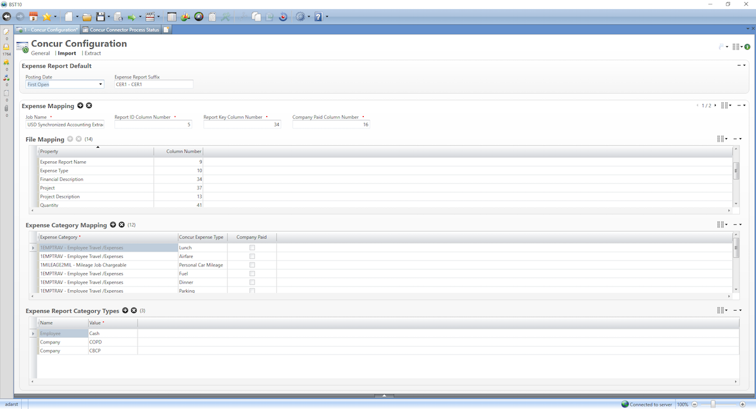Open the chart reports icon
The height and width of the screenshot is (409, 756).
tap(185, 17)
